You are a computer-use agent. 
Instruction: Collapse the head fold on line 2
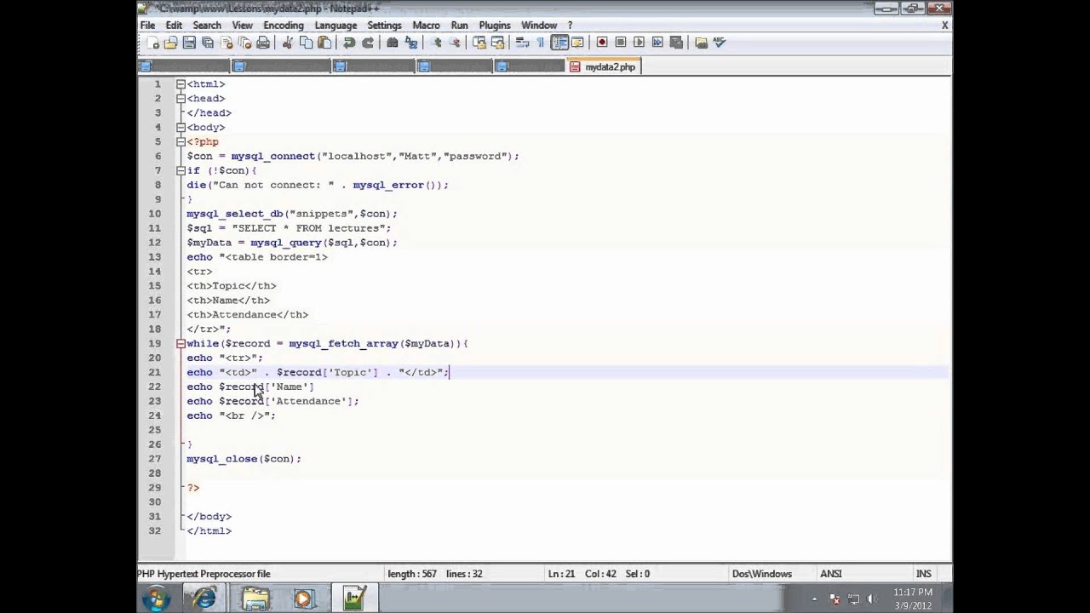[181, 99]
